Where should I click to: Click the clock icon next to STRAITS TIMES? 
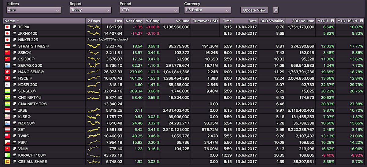pyautogui.click(x=47, y=46)
